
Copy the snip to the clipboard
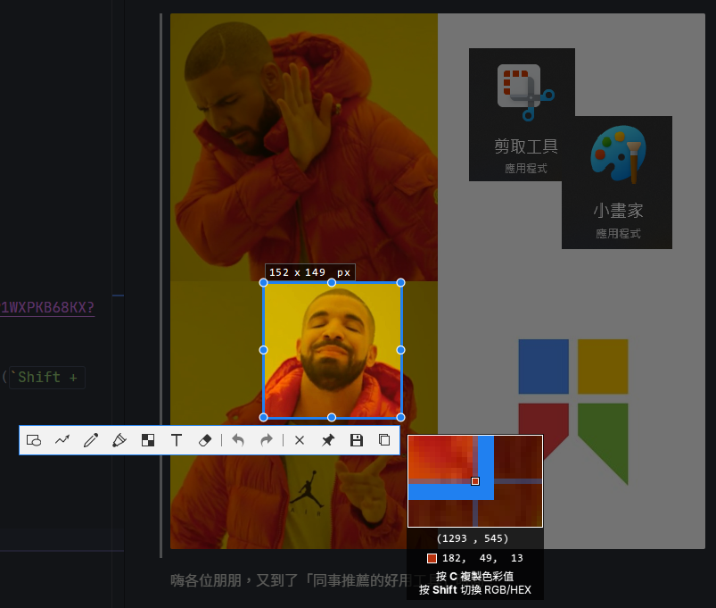tap(384, 440)
